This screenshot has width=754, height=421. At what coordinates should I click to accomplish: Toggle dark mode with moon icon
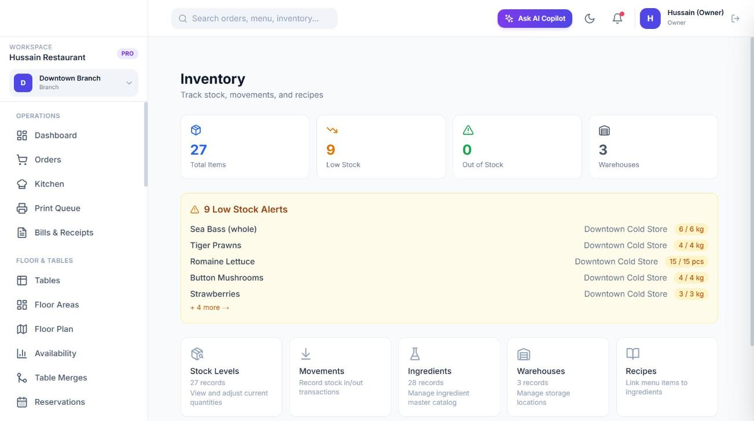[590, 19]
